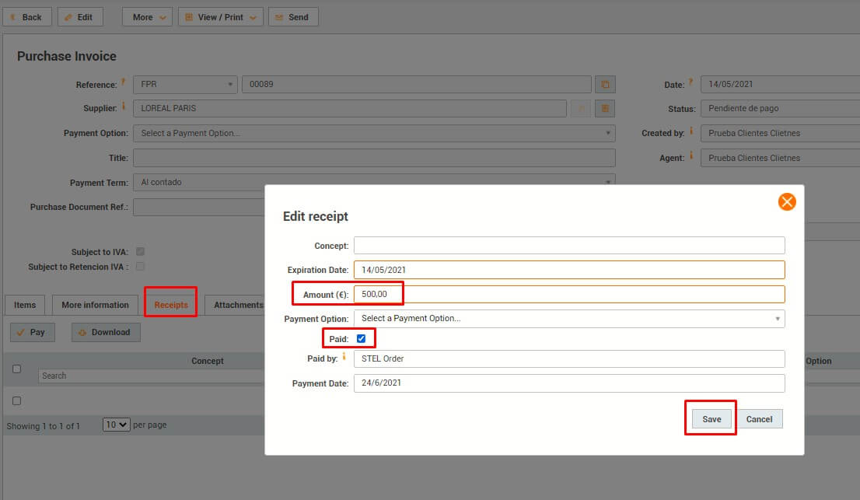Toggle the Subject to IVA checkbox
The image size is (860, 500).
pyautogui.click(x=141, y=252)
